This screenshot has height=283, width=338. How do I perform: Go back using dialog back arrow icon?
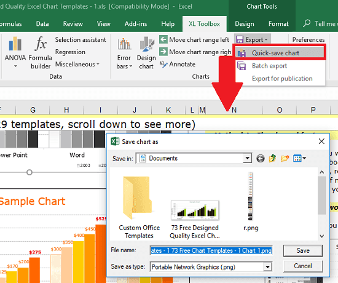pos(261,159)
